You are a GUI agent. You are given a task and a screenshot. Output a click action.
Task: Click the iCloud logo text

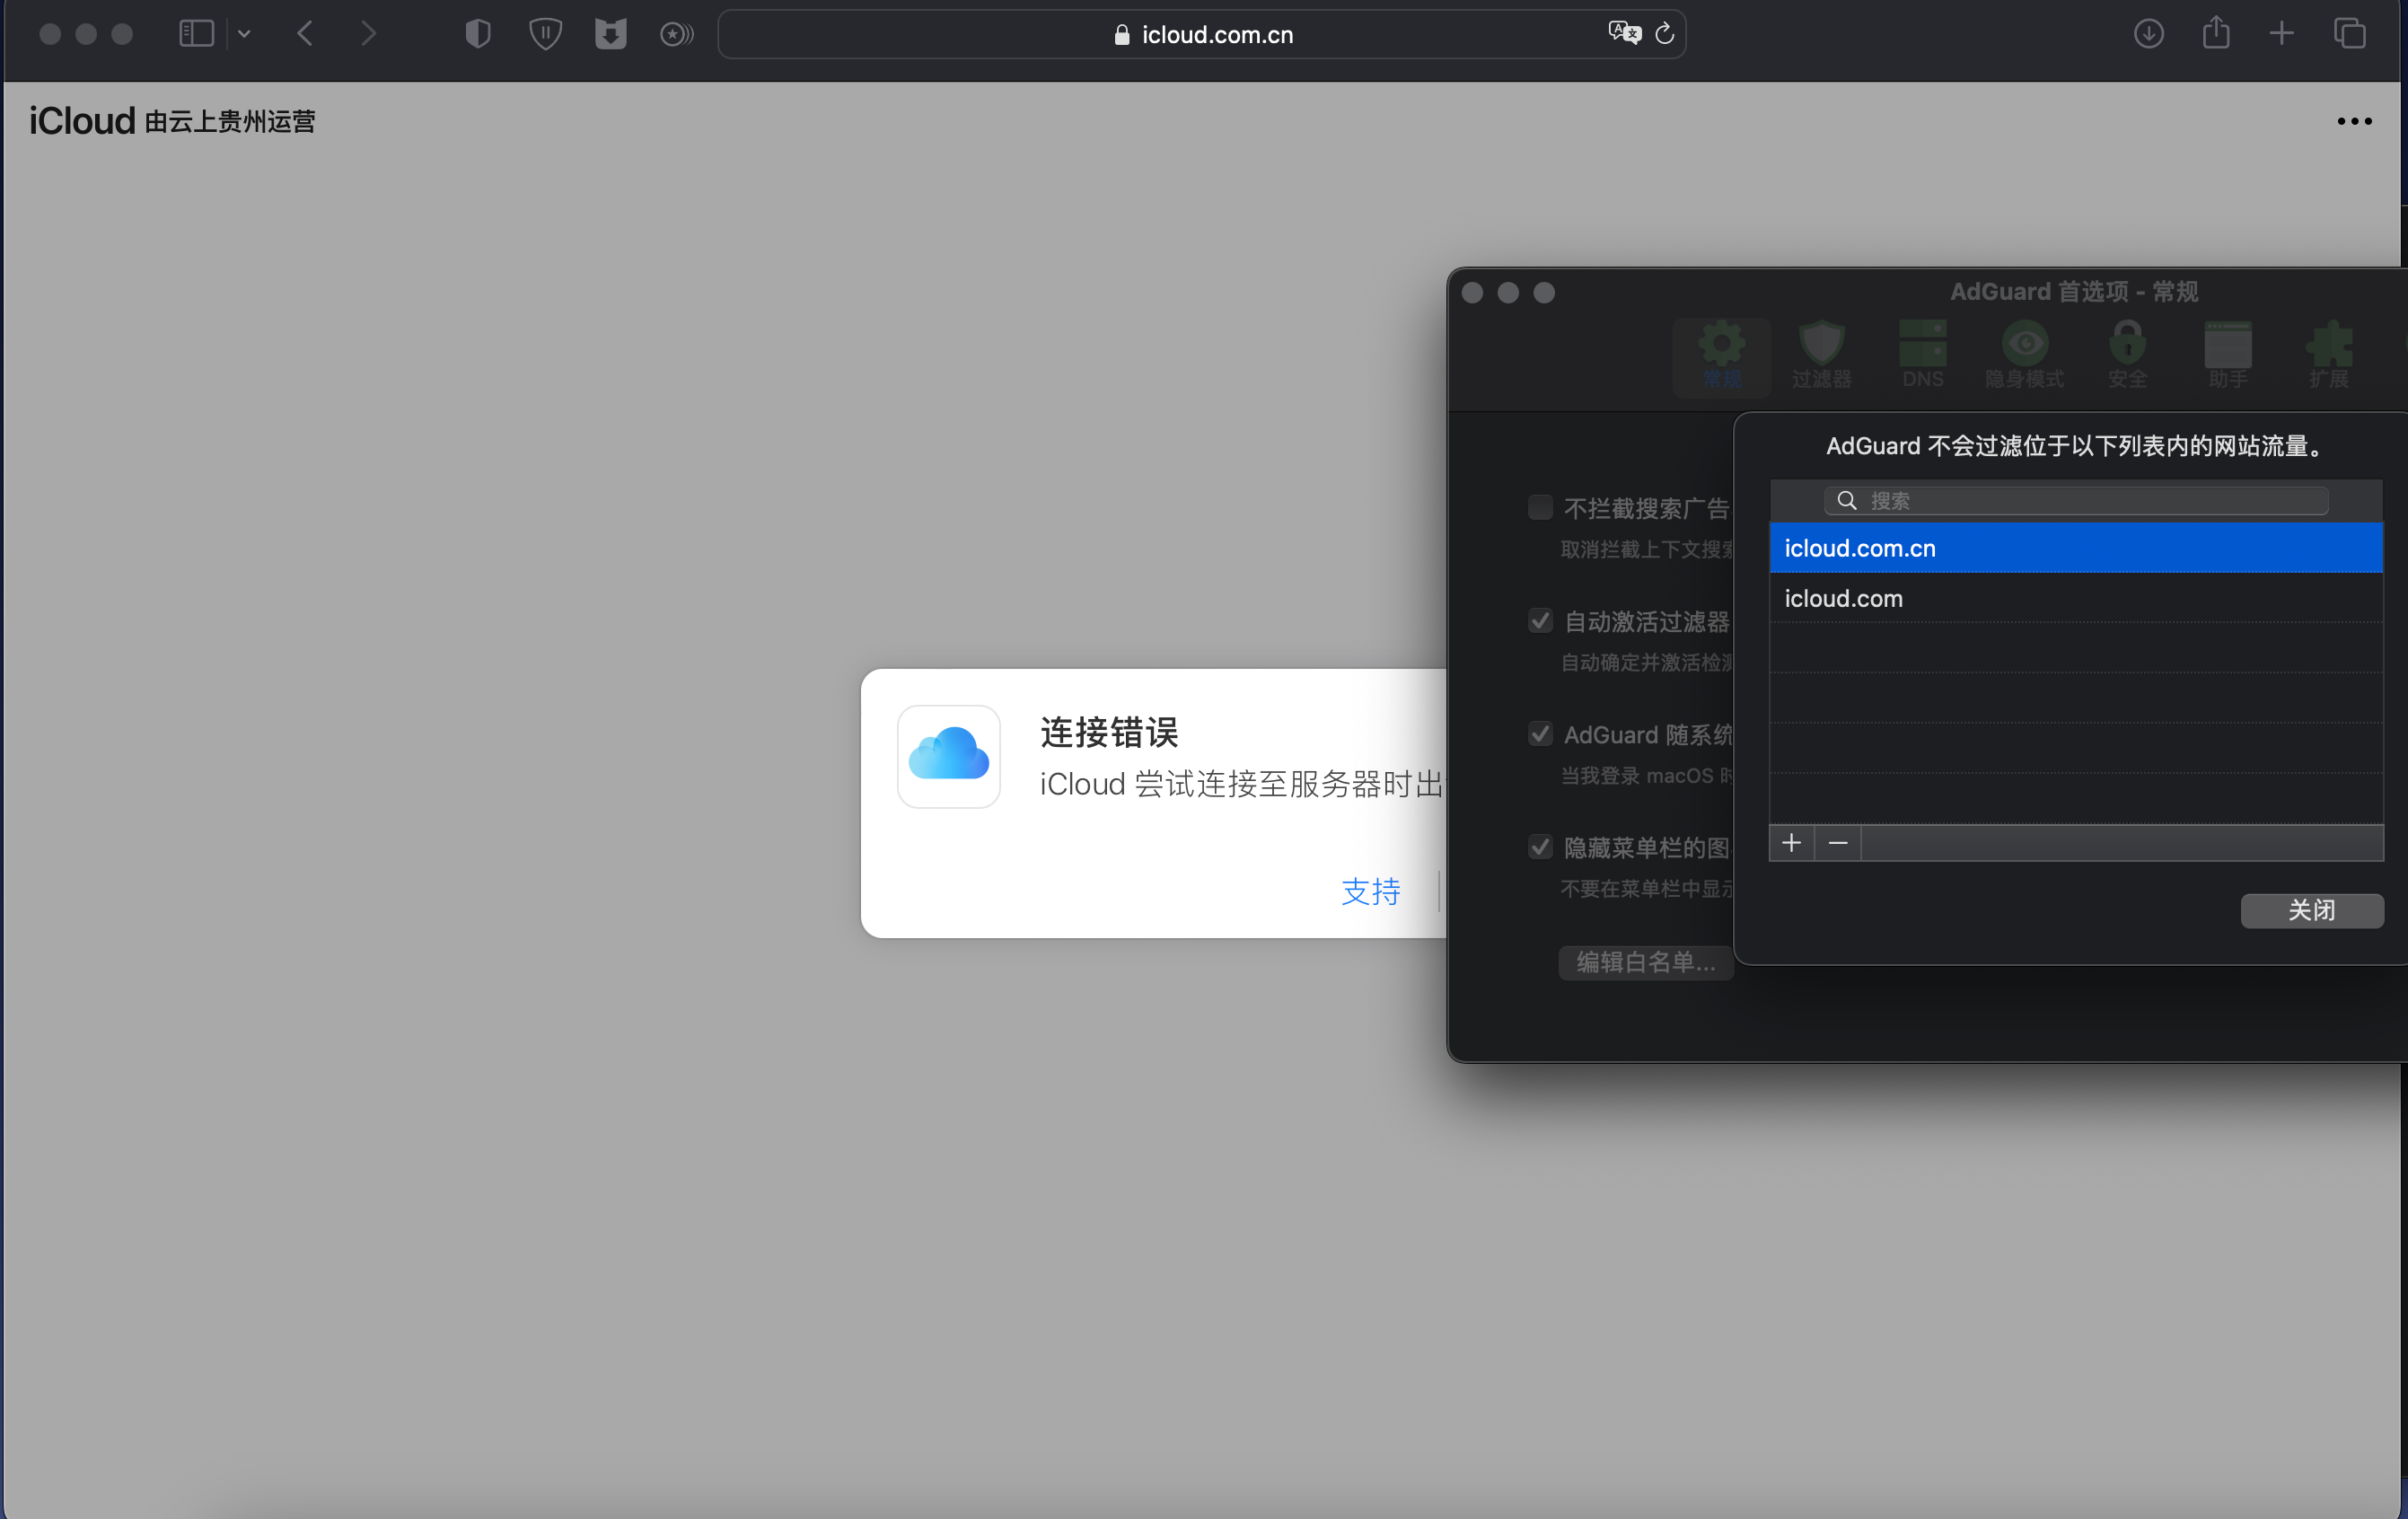click(x=82, y=121)
